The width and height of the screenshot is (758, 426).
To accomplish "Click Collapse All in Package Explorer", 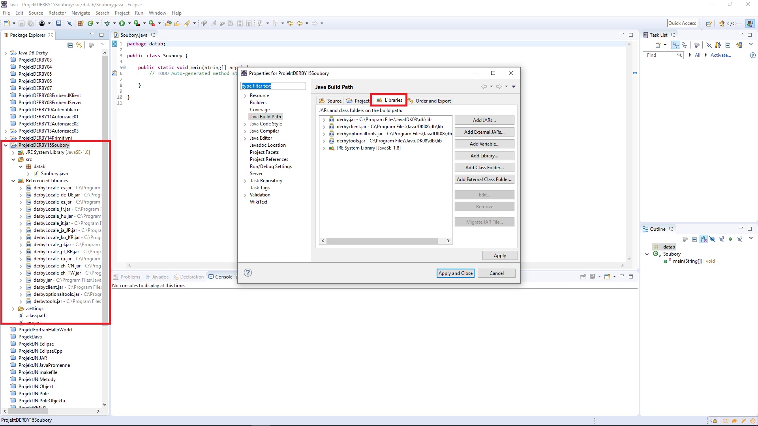I will (x=70, y=45).
